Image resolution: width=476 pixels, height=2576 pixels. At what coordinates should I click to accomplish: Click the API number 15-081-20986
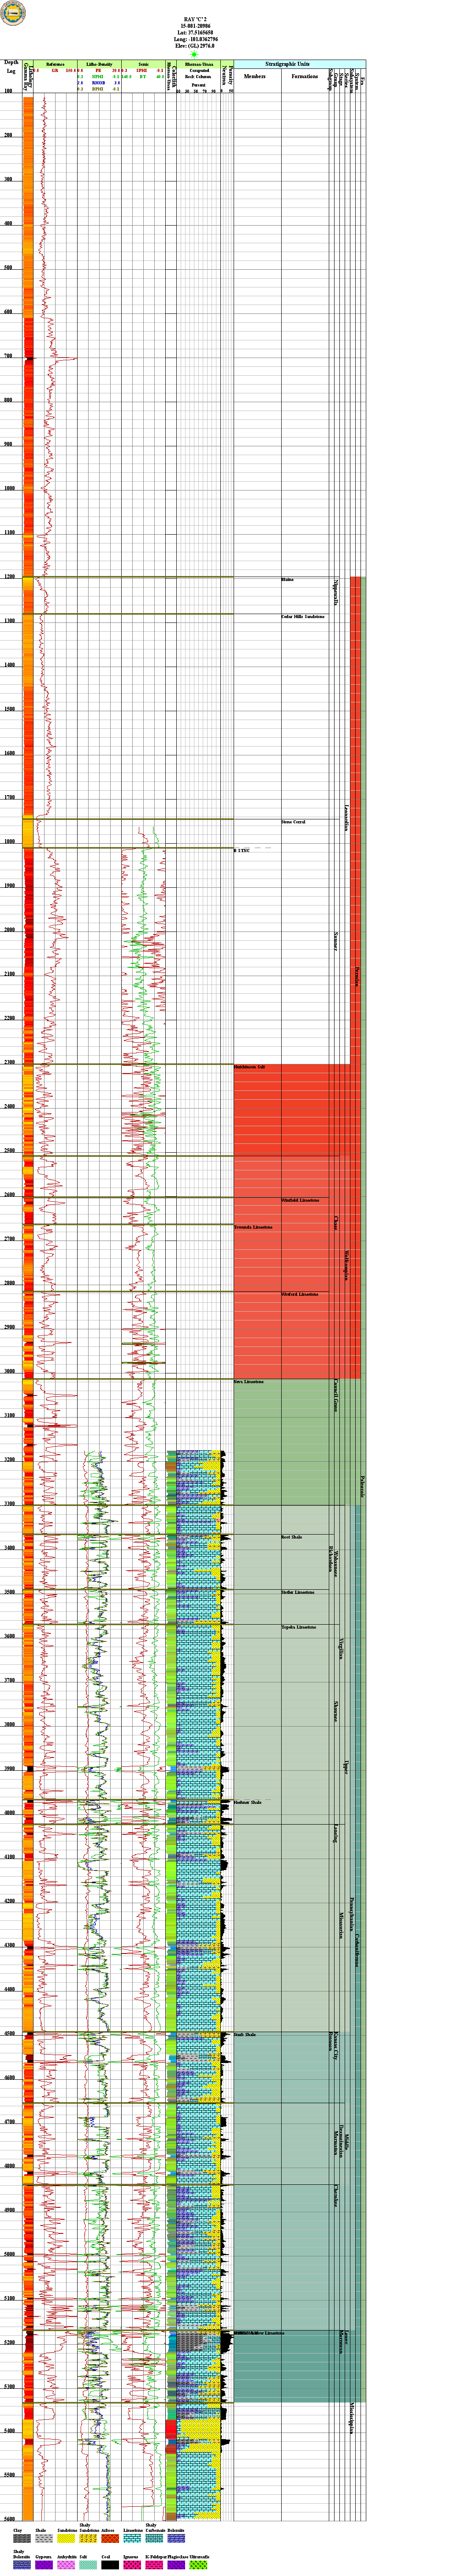pos(195,26)
